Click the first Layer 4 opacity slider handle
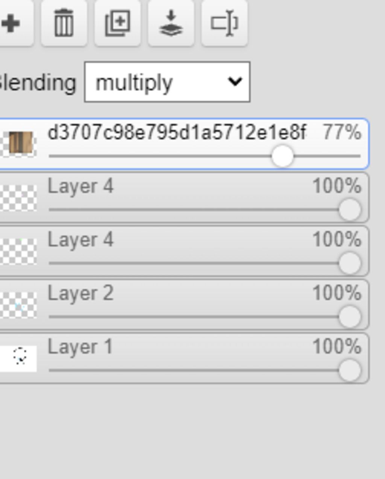Viewport: 385px width, 479px height. point(350,210)
